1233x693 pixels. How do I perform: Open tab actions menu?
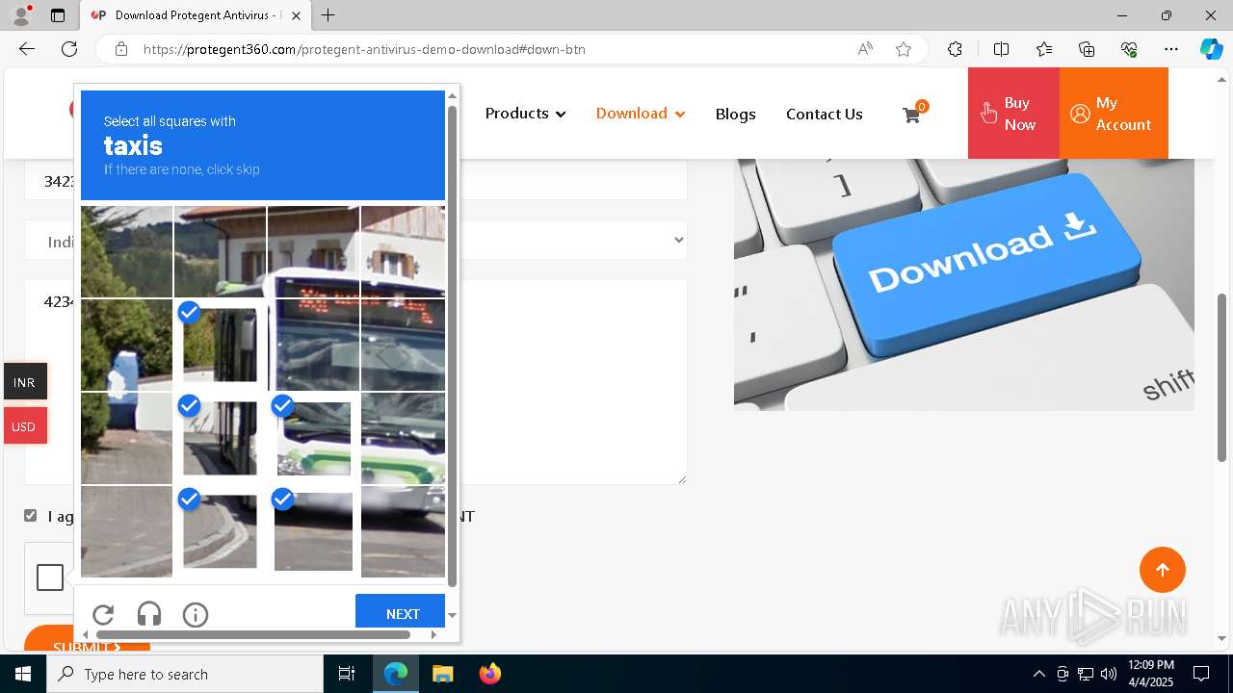tap(58, 15)
